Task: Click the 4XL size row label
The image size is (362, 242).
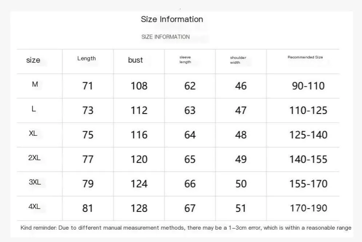Action: (x=34, y=207)
